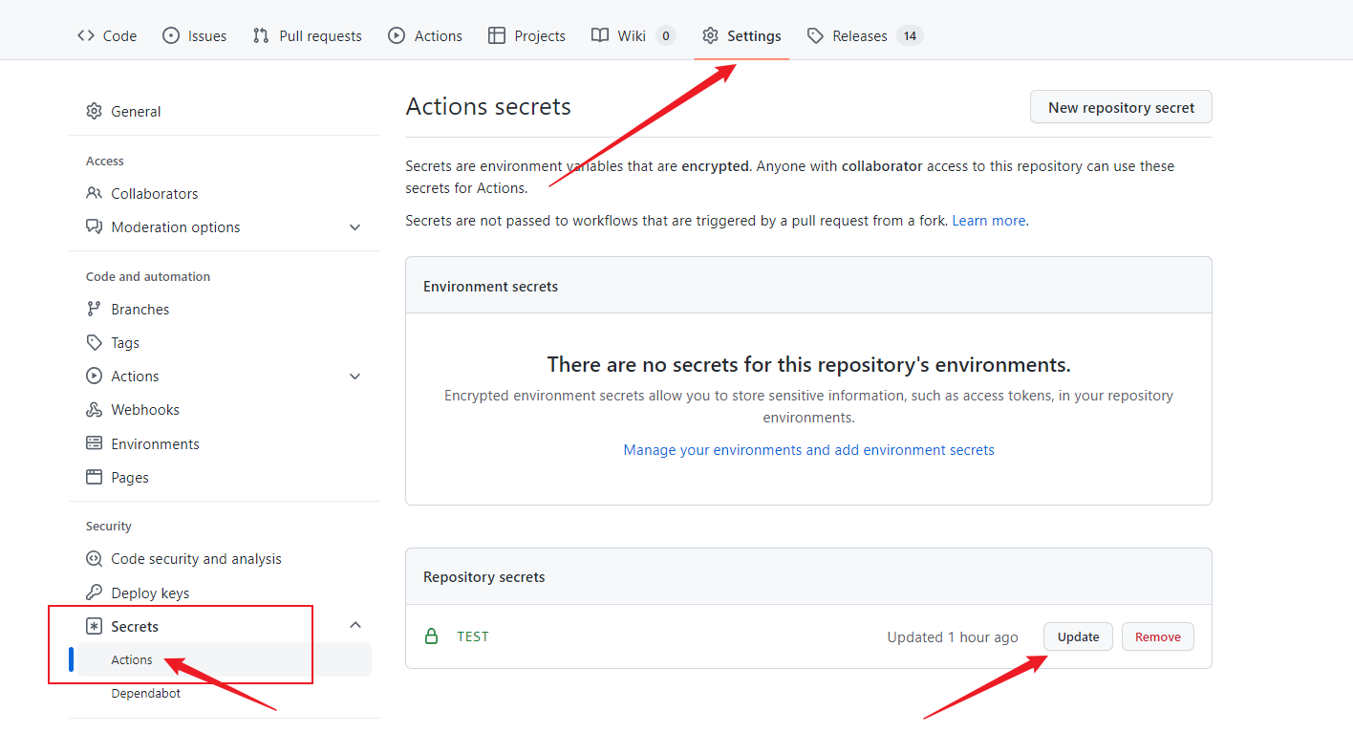Select Dependabot under Secrets
Screen dimensions: 1353x733
click(146, 694)
